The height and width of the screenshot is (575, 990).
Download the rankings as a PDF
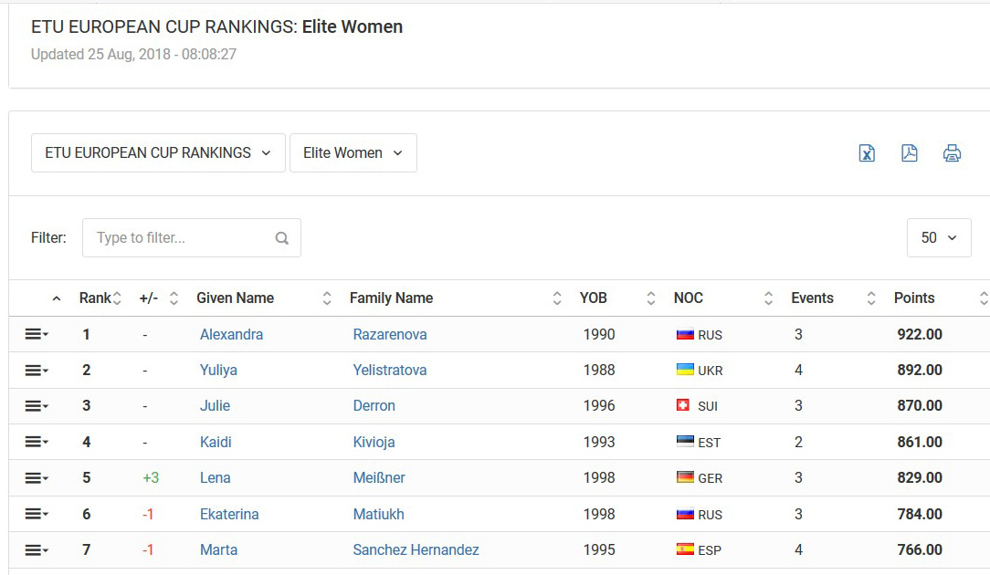coord(910,153)
